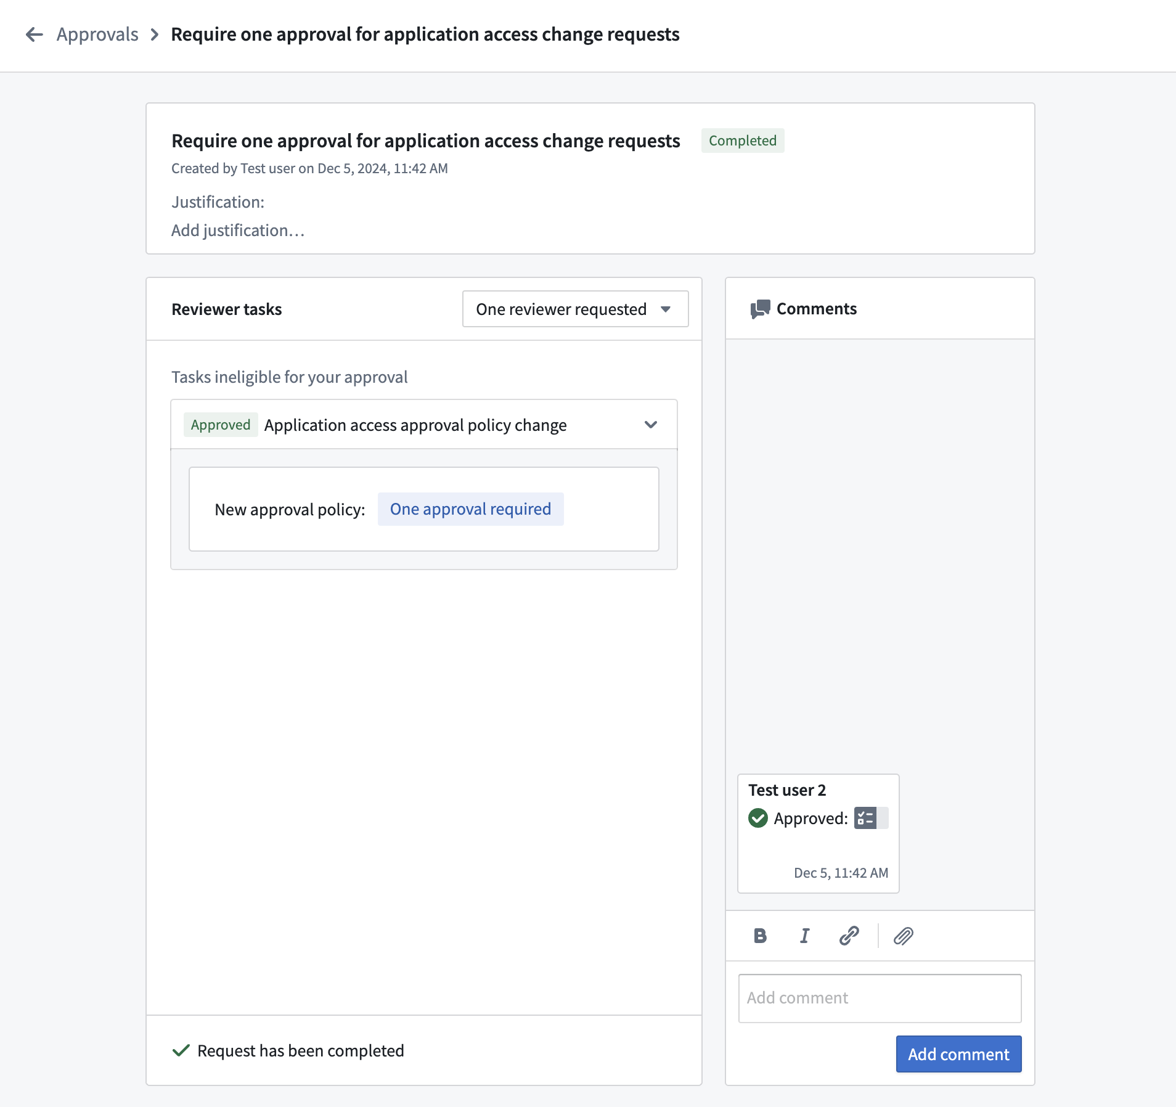Click One approval required policy tag
Screen dimensions: 1176x1107
tap(470, 509)
